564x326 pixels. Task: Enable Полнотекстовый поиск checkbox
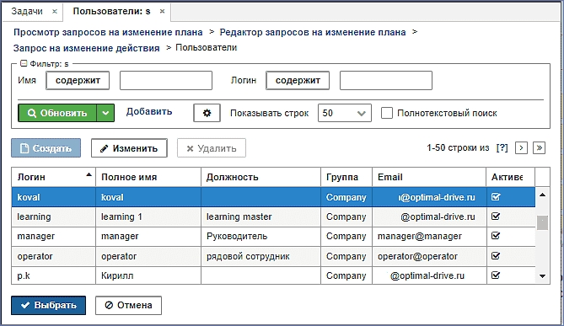click(387, 113)
